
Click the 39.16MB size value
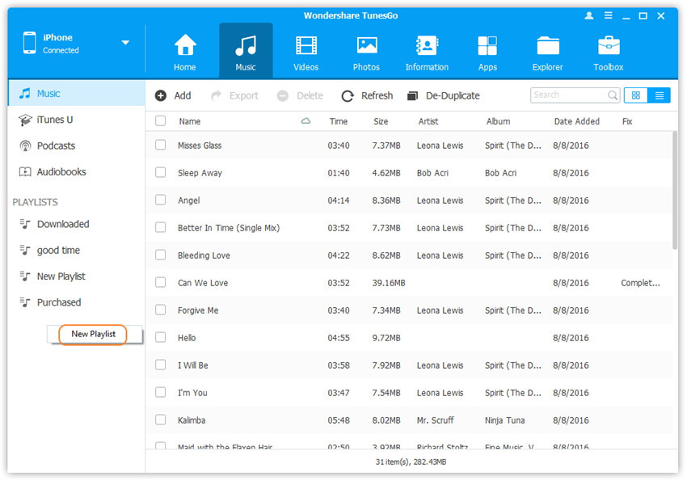389,283
